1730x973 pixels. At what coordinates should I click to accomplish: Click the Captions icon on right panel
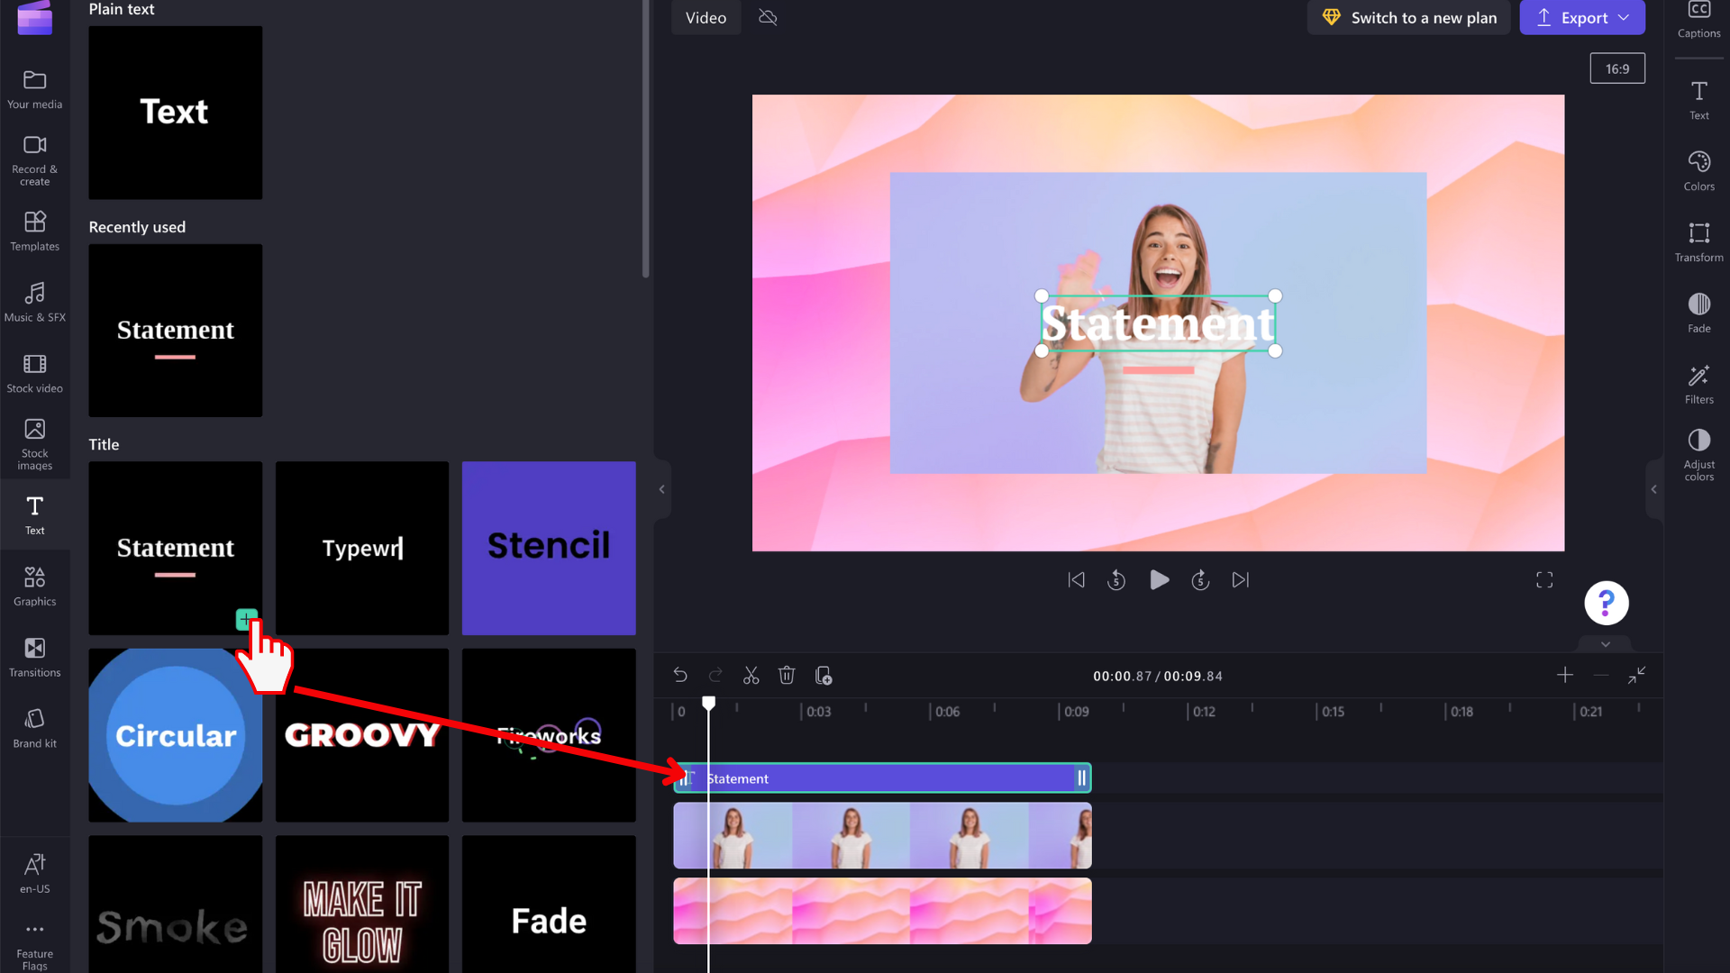[1698, 16]
